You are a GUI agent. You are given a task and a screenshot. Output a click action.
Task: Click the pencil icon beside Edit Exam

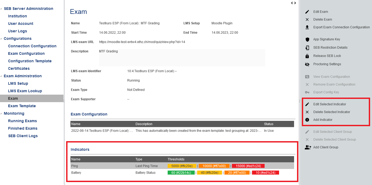click(307, 12)
